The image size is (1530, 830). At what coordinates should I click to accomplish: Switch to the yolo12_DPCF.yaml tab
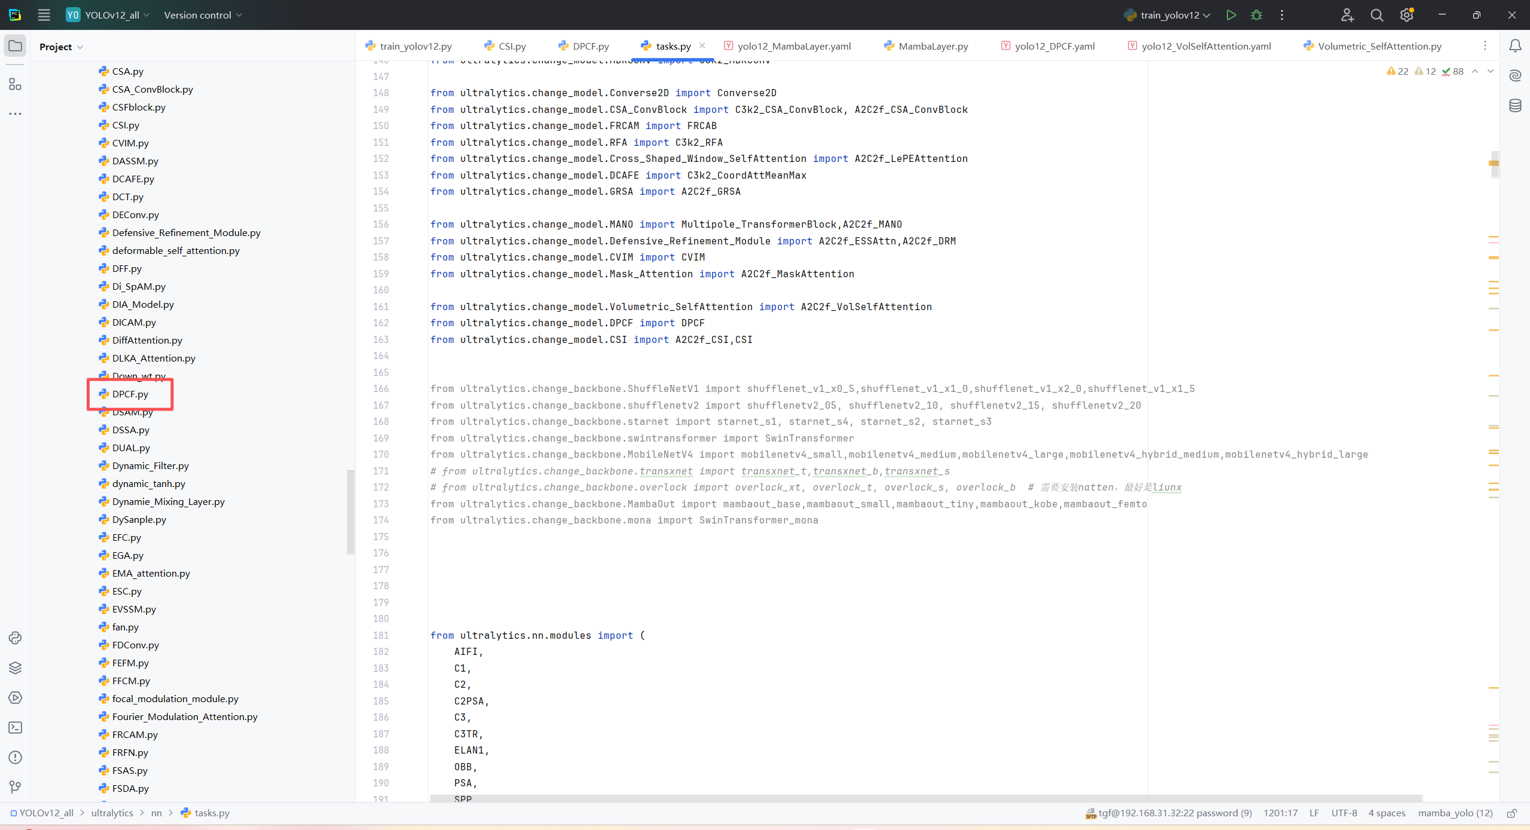pos(1054,46)
